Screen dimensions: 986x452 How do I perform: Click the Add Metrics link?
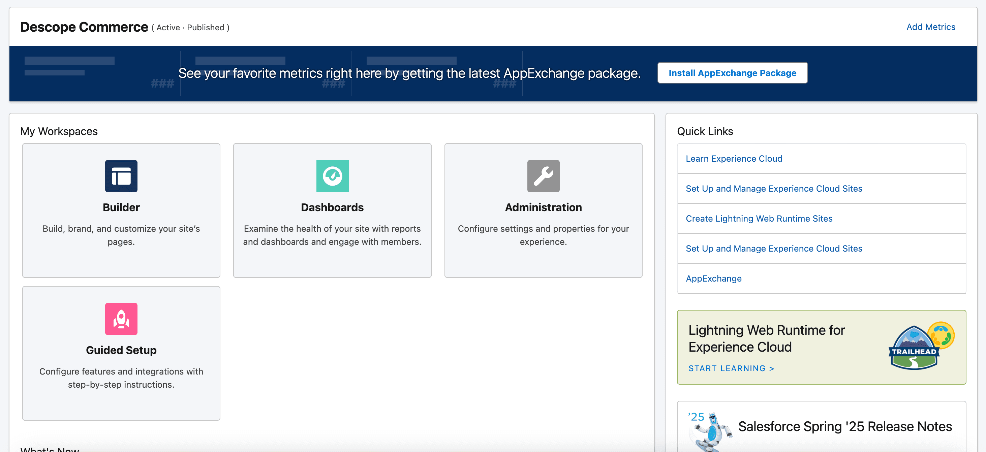930,27
